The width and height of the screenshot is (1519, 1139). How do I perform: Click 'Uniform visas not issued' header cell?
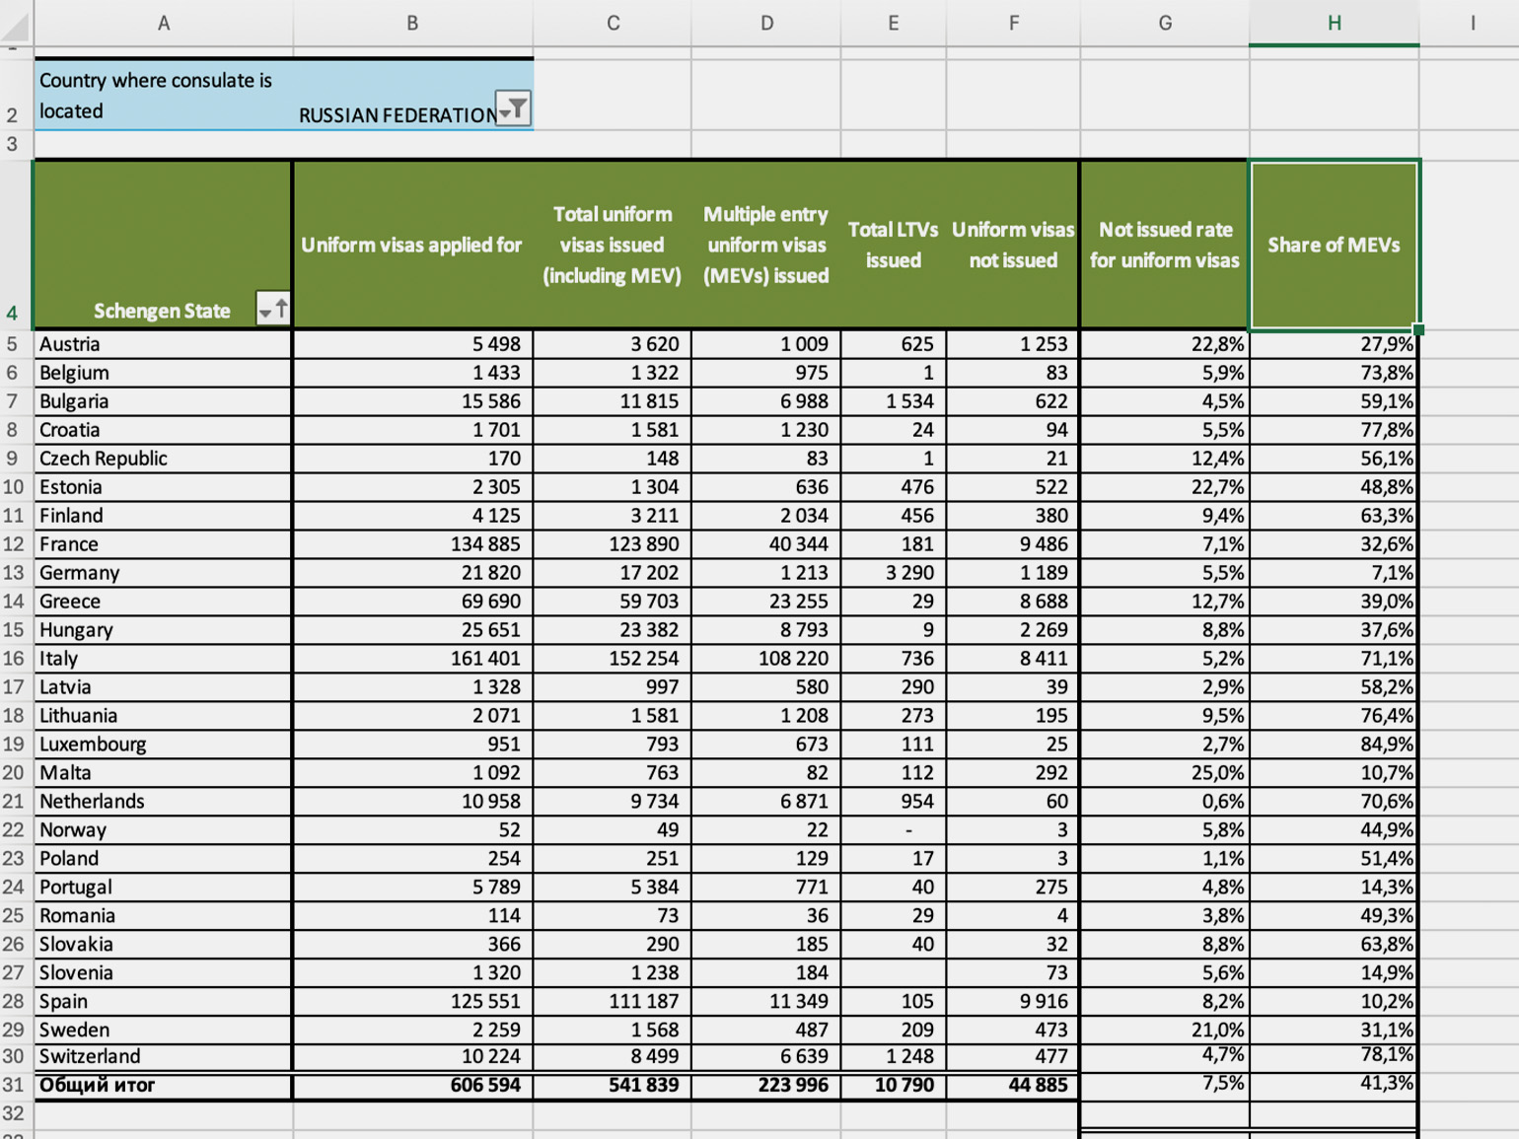[1013, 245]
